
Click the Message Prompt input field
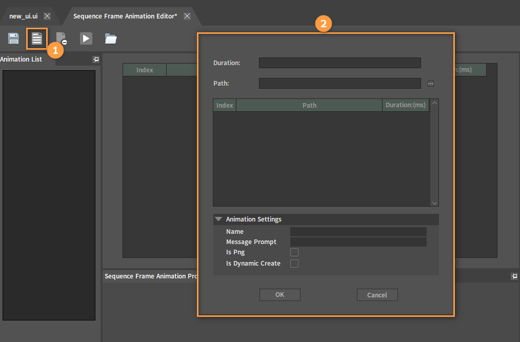tap(358, 242)
